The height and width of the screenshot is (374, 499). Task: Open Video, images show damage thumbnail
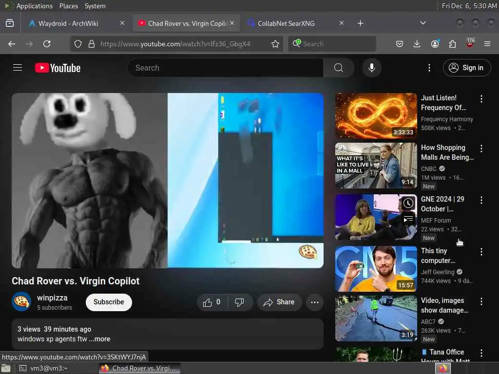[x=376, y=318]
